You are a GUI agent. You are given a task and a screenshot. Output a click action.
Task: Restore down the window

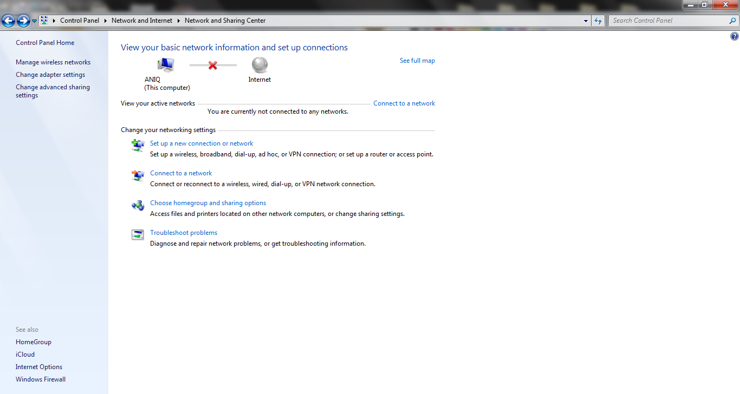[x=705, y=4]
